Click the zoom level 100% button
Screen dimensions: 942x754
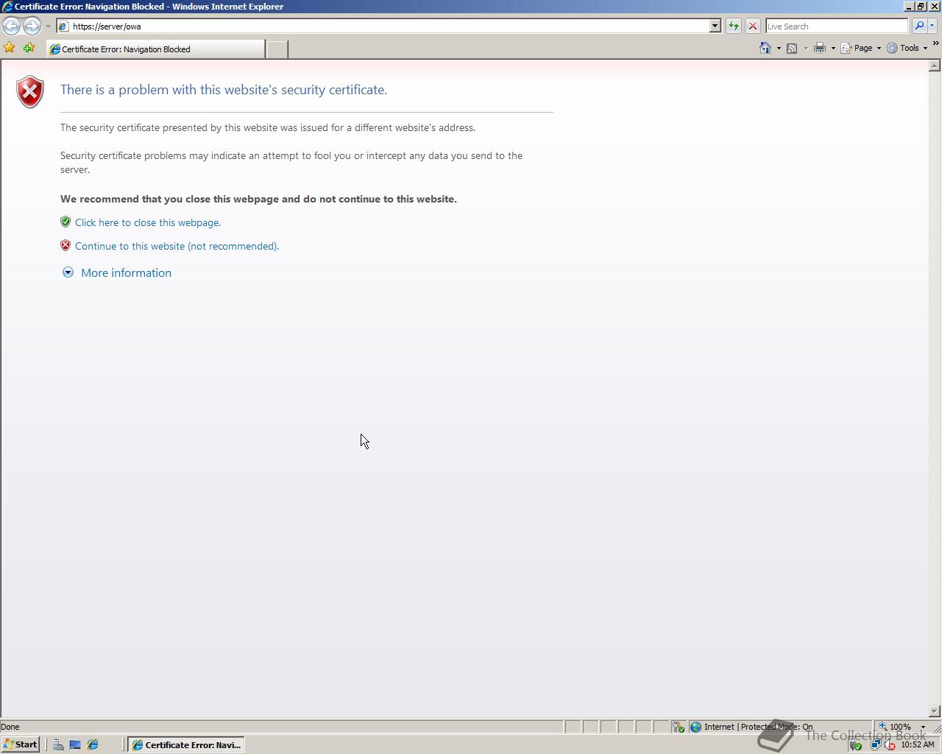pyautogui.click(x=895, y=727)
